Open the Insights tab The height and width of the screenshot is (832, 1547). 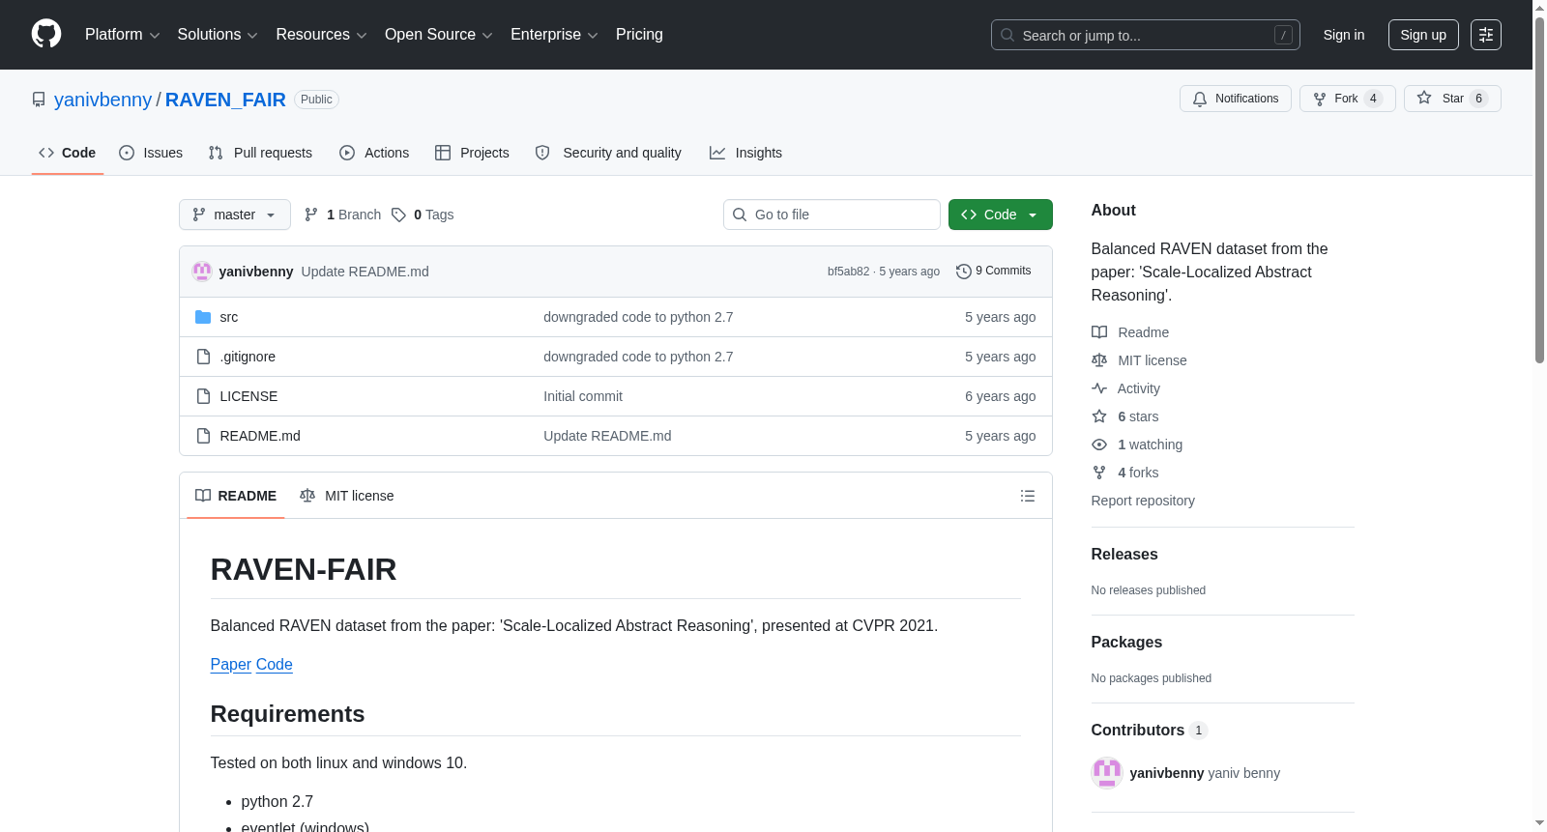745,153
